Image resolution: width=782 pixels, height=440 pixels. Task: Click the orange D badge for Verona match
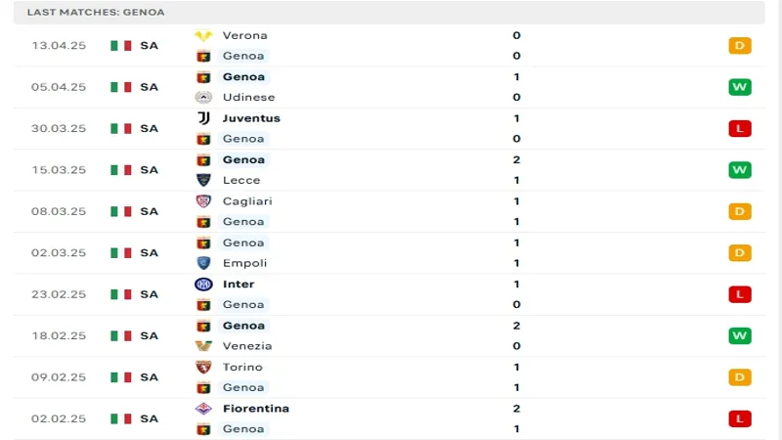[739, 46]
